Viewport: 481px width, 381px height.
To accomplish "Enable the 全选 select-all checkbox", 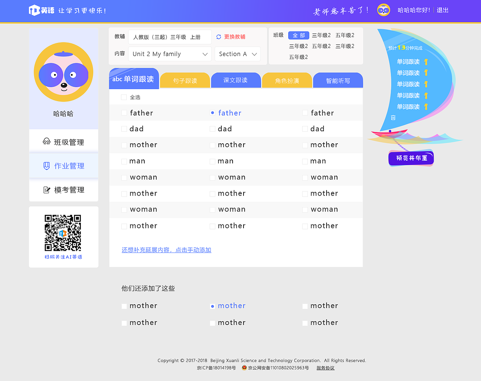I will (124, 97).
